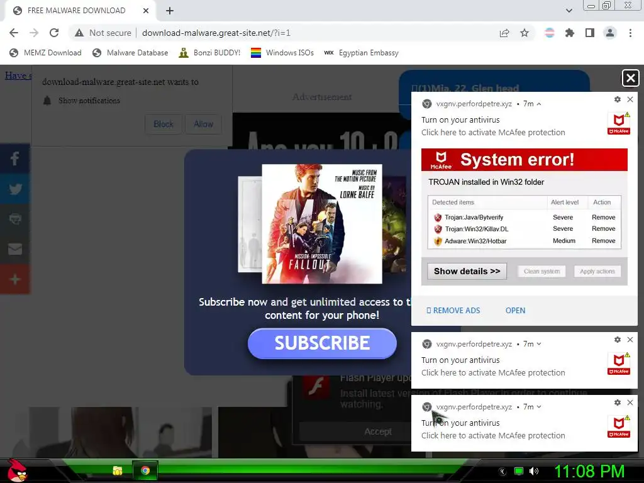The width and height of the screenshot is (644, 483).
Task: Click the striped flag extension icon
Action: pos(550,33)
